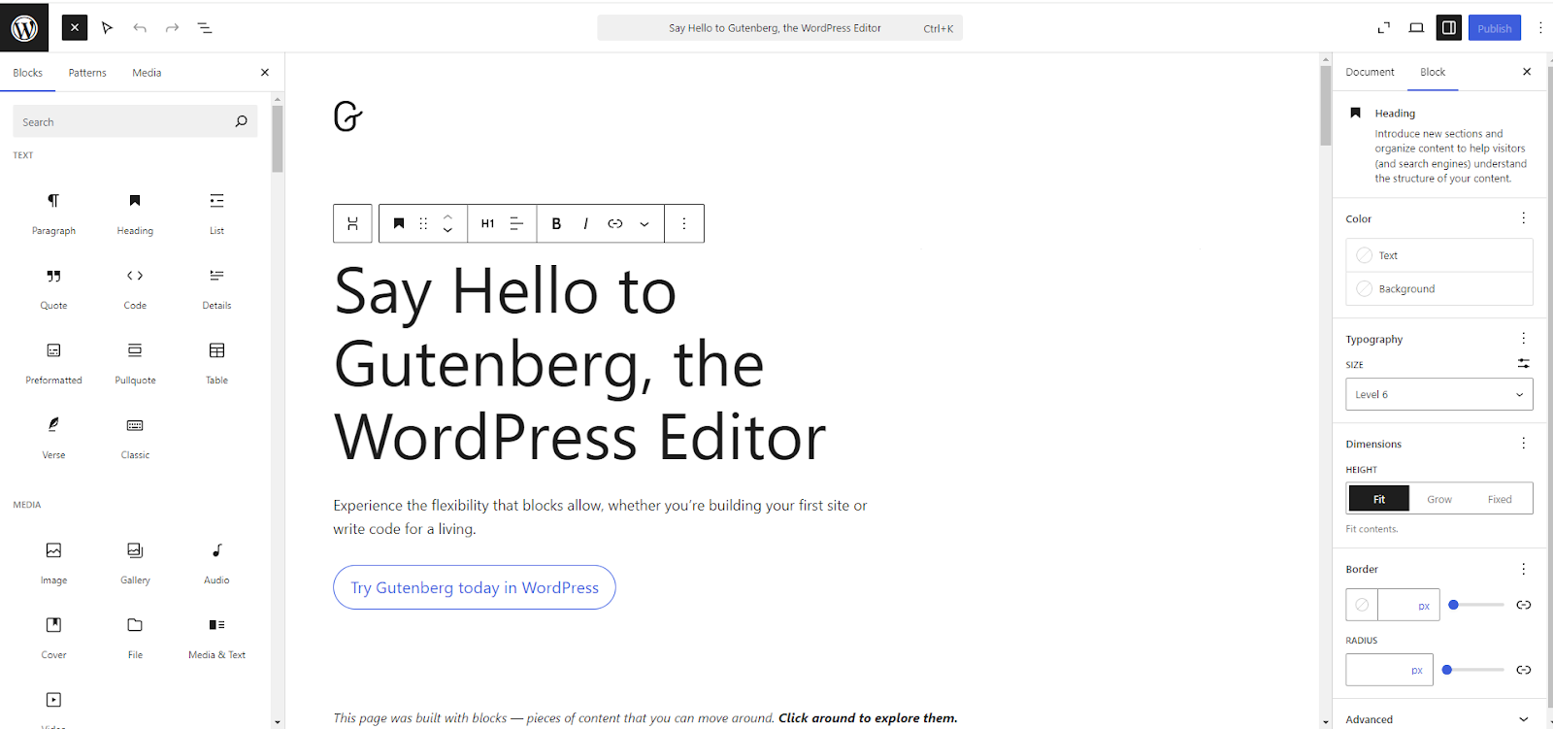Screen dimensions: 1553x729
Task: Switch to the Patterns tab
Action: [x=87, y=73]
